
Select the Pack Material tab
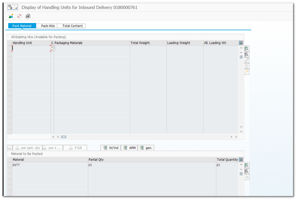point(22,26)
